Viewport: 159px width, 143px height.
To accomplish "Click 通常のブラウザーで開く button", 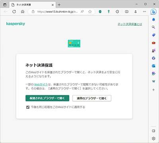I will [92, 98].
